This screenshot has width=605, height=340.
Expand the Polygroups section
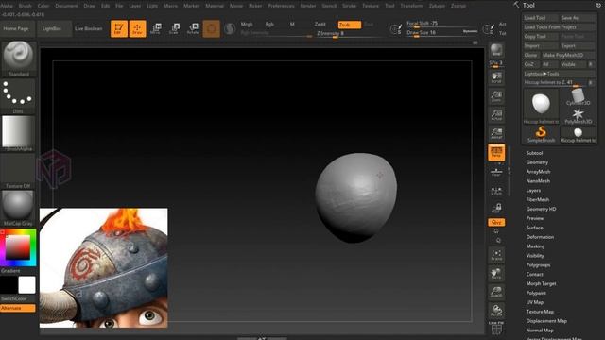(538, 264)
